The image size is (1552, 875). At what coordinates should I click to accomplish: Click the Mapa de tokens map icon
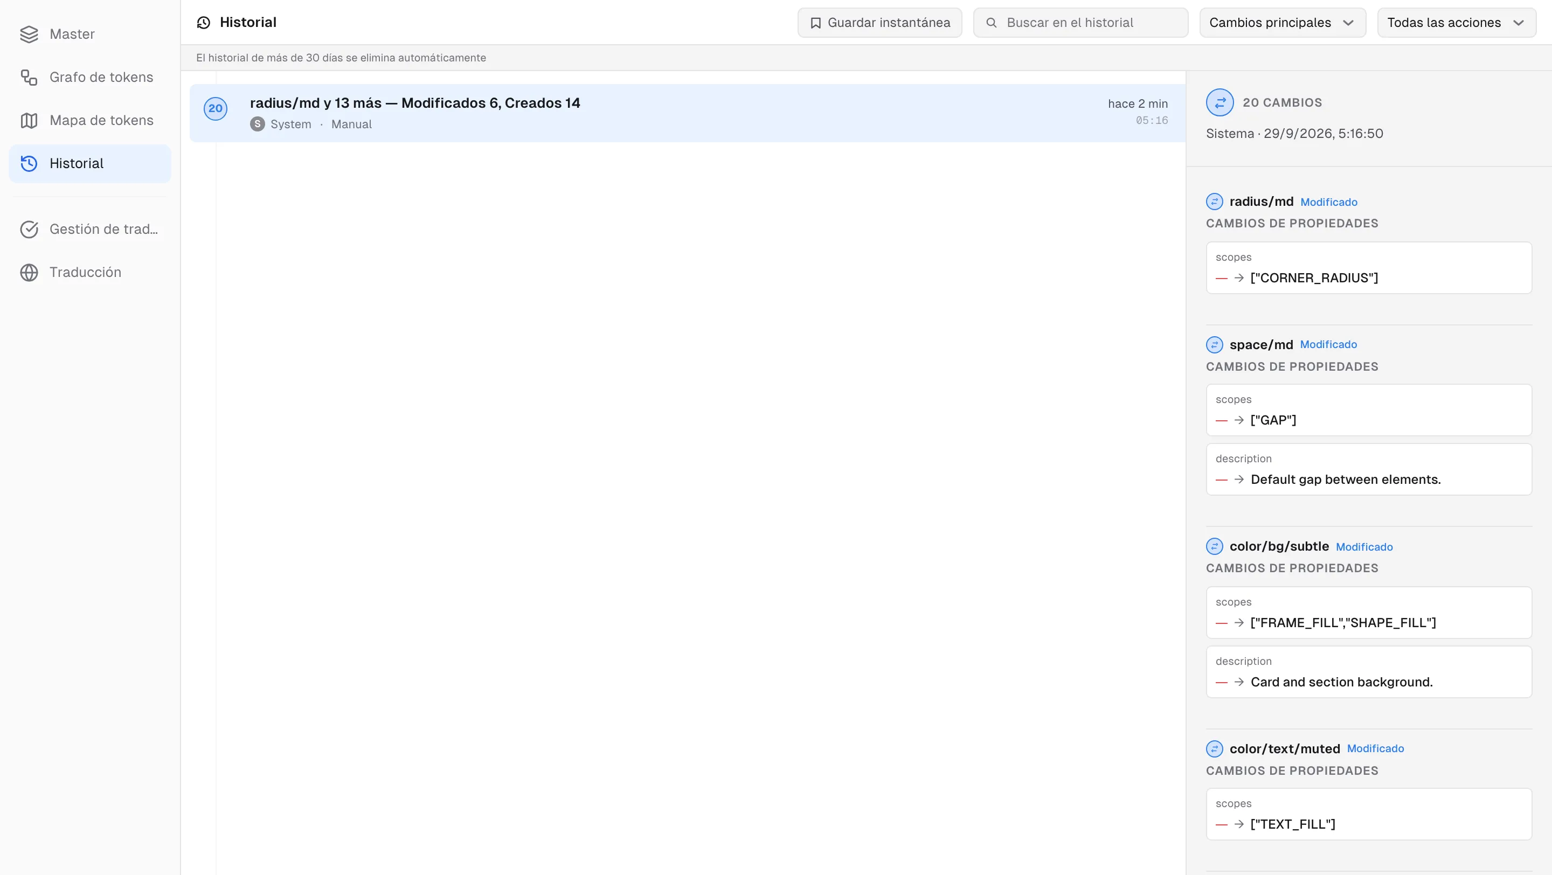(29, 121)
